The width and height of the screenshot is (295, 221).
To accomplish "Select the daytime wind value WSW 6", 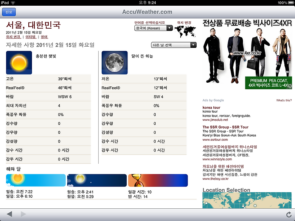I will coord(65,97).
